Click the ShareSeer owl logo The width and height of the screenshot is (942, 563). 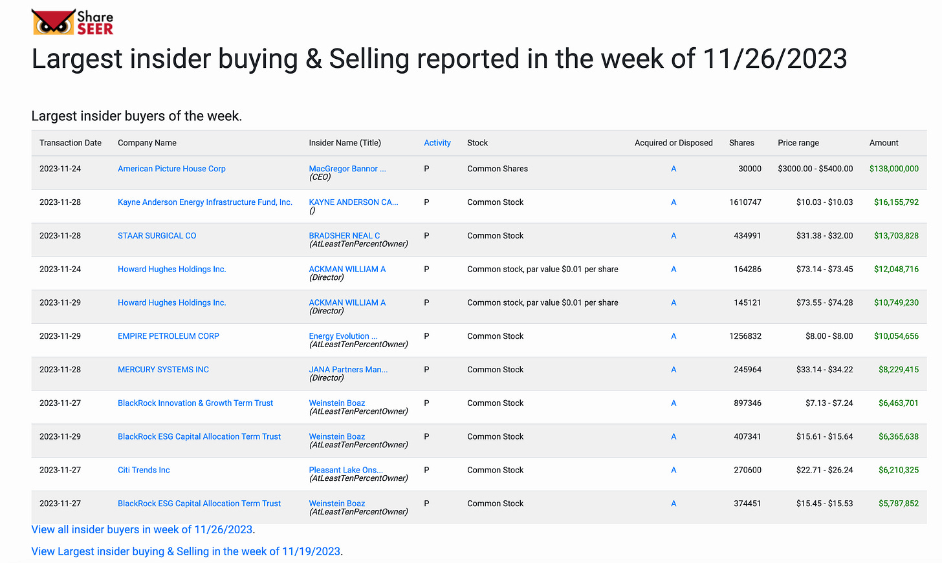(x=72, y=23)
